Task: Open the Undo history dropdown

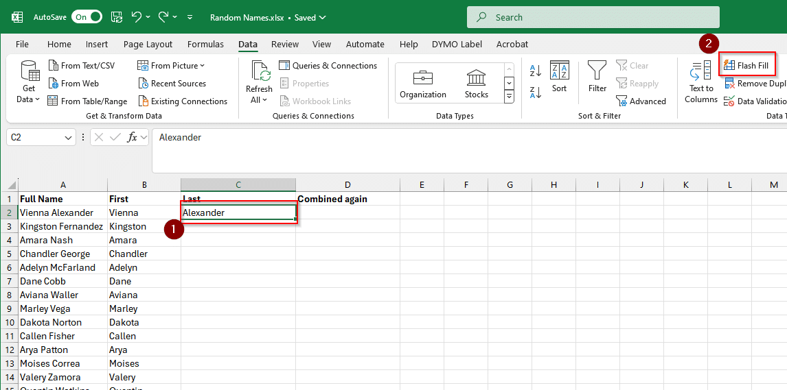Action: click(148, 17)
